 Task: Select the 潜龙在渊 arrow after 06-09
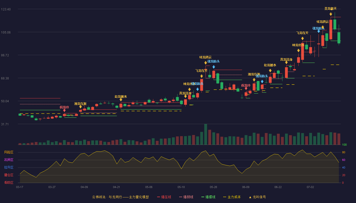(x=254, y=80)
